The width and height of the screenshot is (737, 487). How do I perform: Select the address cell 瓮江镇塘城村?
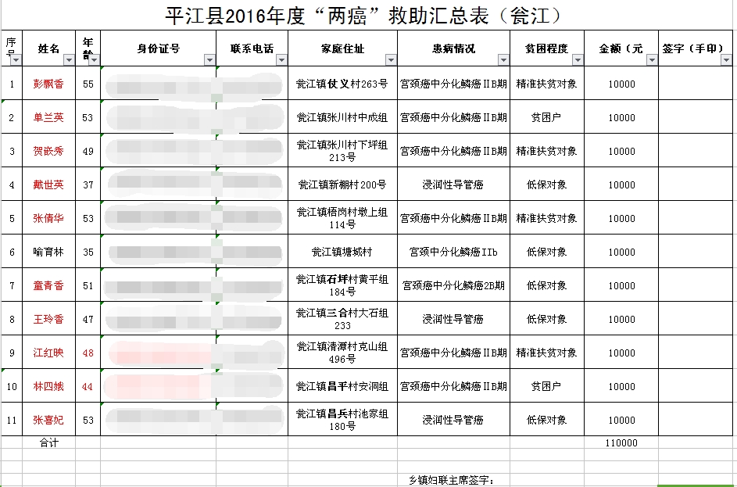click(342, 252)
